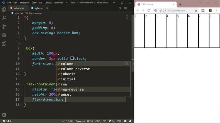Screen dimensions: 220x123
Task: Click the Chrome address bar URL
Action: (172, 11)
